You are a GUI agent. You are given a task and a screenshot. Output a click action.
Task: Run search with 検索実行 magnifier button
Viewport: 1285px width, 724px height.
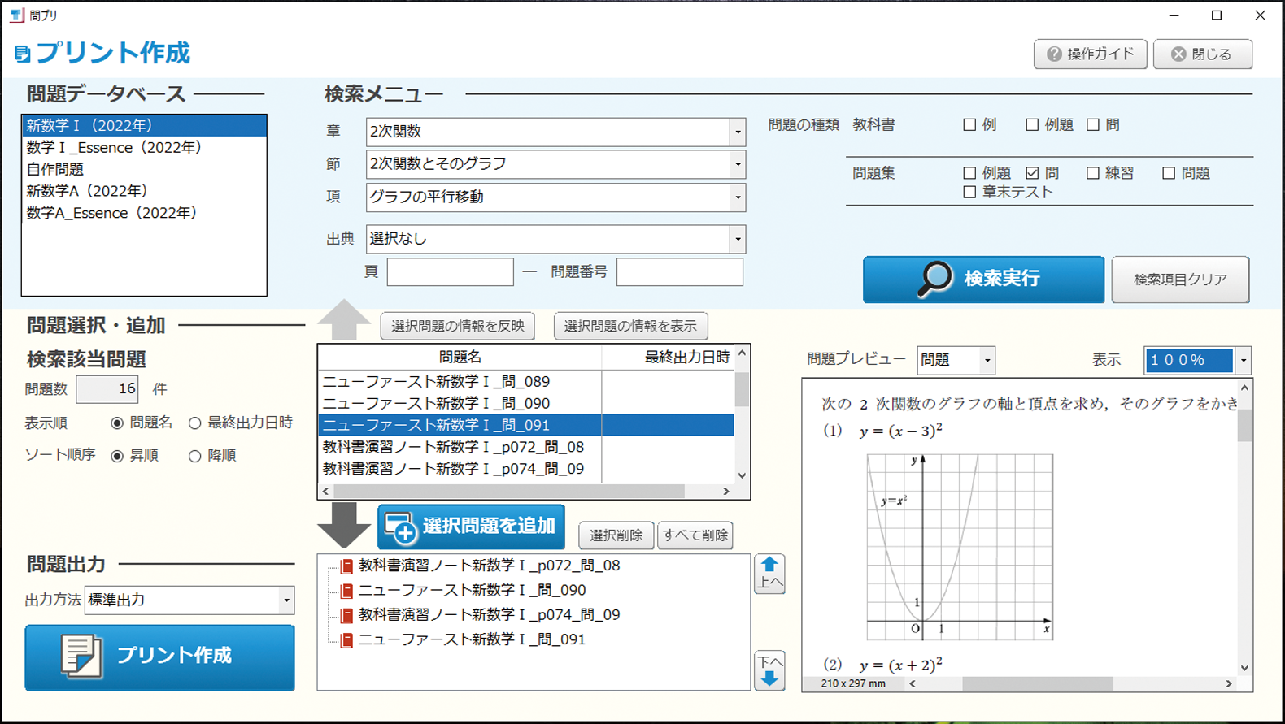click(x=983, y=279)
